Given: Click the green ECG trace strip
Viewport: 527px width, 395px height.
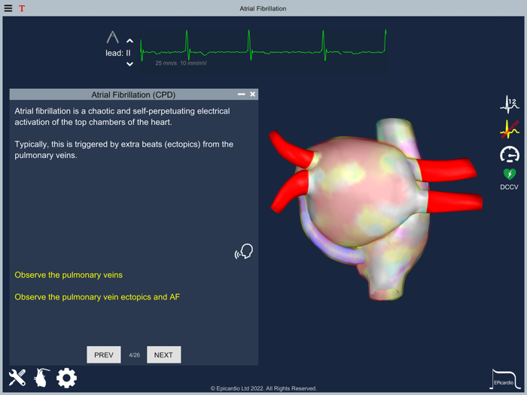Looking at the screenshot, I should pyautogui.click(x=263, y=46).
